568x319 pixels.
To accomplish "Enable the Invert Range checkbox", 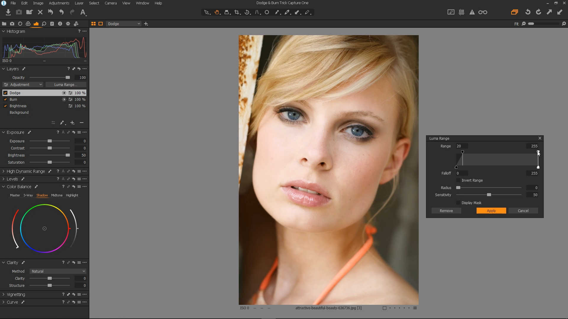I will [x=458, y=180].
